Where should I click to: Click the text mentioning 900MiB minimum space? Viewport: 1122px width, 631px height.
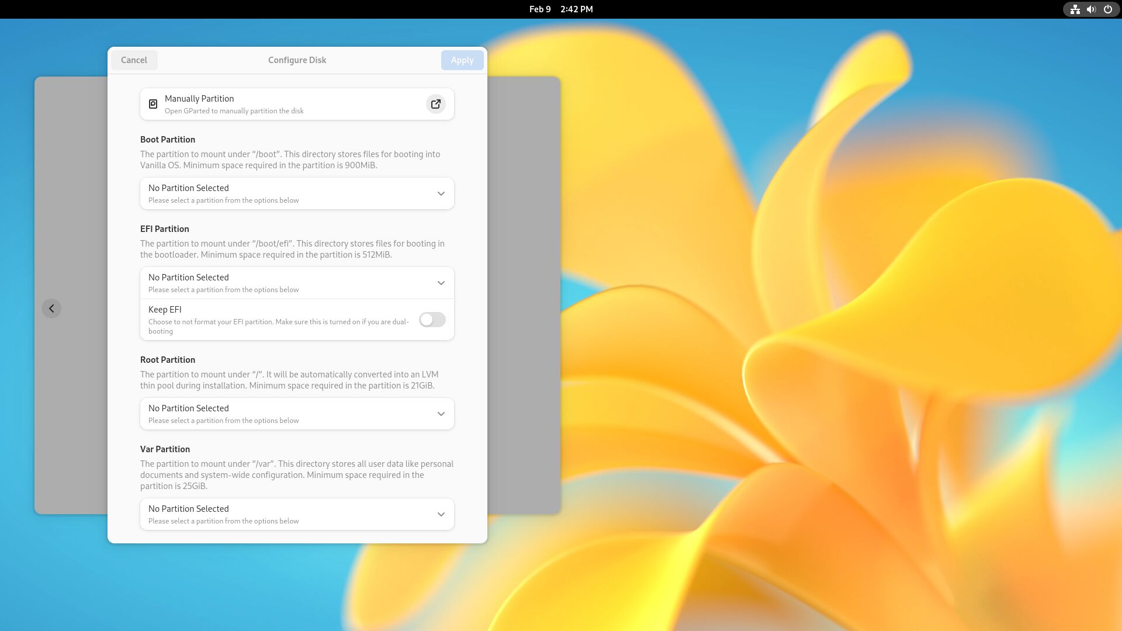[x=290, y=160]
